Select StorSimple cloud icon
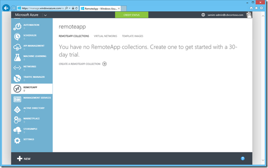Viewport: 268px width, 168px height. 18,130
